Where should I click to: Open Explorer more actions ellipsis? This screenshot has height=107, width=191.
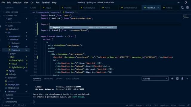point(26,7)
